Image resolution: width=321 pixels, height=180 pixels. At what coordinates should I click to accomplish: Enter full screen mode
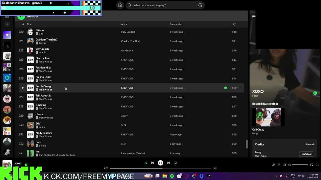pos(317,165)
